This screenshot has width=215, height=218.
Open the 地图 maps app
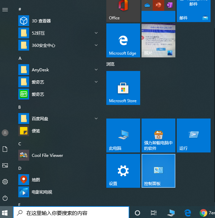point(36,180)
